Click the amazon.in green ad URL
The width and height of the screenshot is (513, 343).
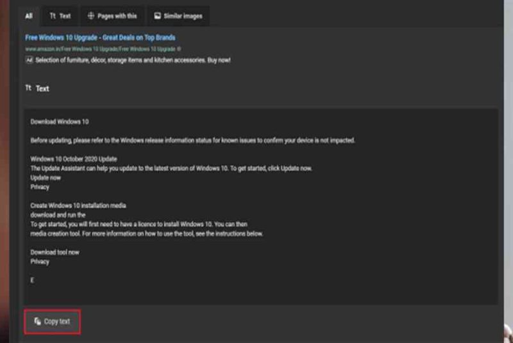point(101,49)
